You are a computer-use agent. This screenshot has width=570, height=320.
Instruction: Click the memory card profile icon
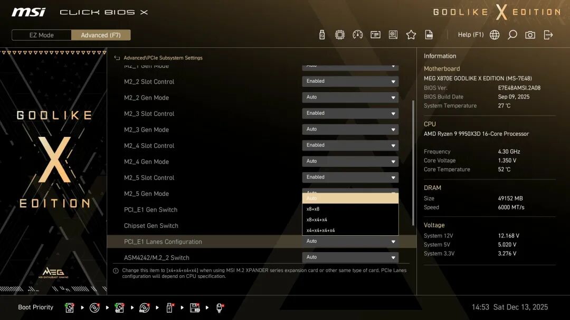(x=375, y=35)
